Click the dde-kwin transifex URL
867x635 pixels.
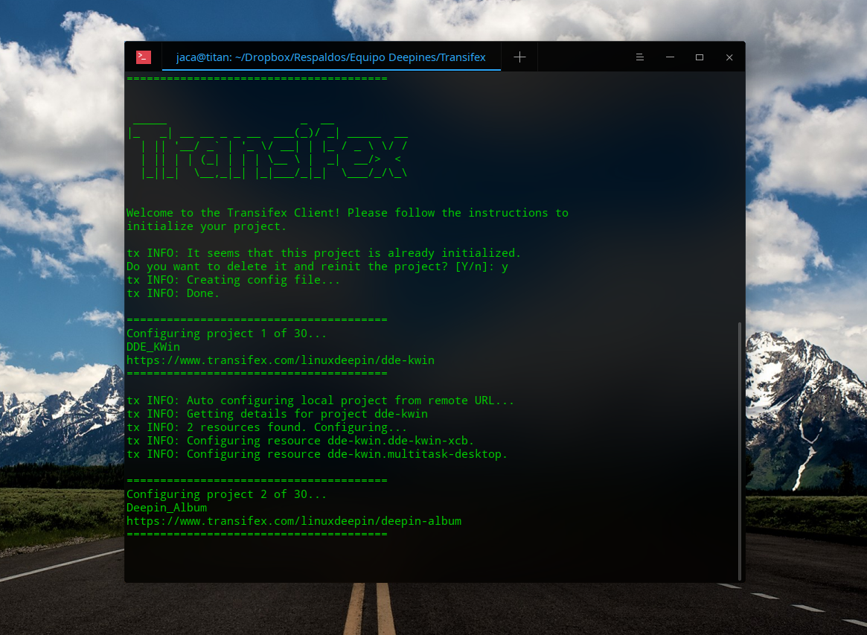[x=281, y=360]
